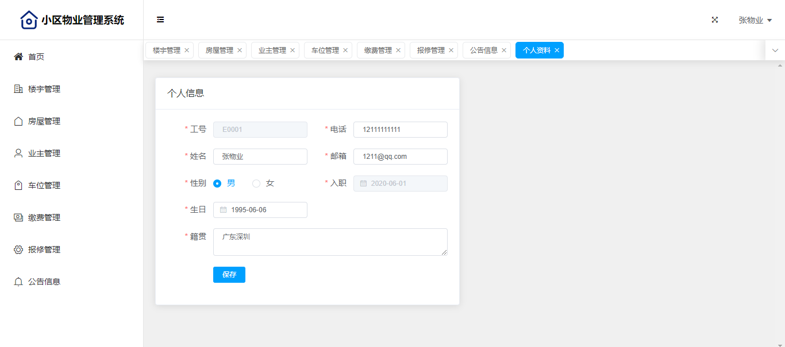Click the building management sidebar icon
The image size is (785, 347).
[x=18, y=89]
